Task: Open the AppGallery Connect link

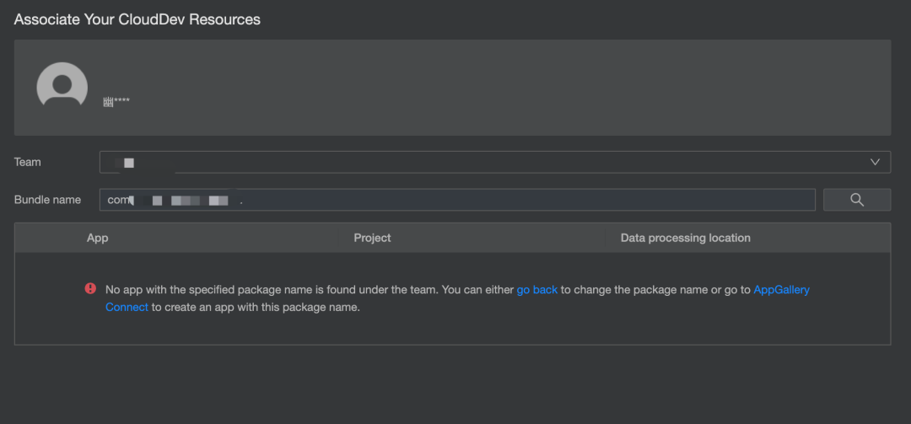Action: (781, 289)
